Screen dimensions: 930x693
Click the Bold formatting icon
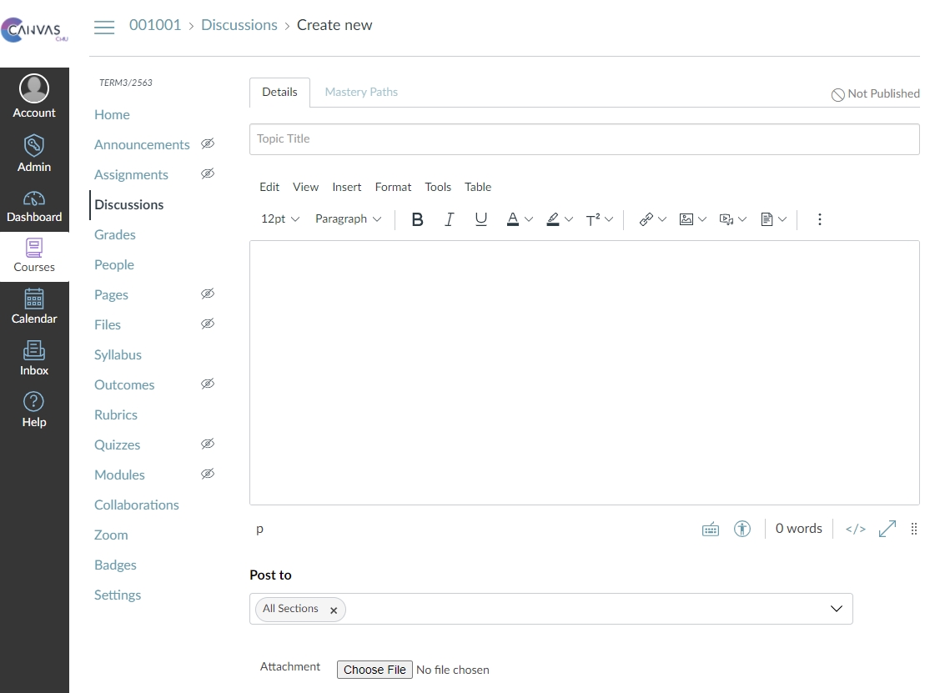(x=418, y=219)
